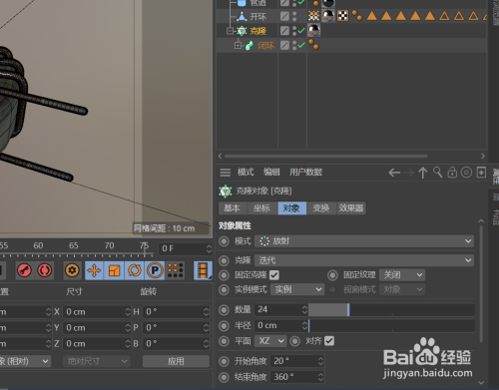Open the orange keyframe selection gear icon
Image resolution: width=499 pixels, height=390 pixels.
coord(72,270)
